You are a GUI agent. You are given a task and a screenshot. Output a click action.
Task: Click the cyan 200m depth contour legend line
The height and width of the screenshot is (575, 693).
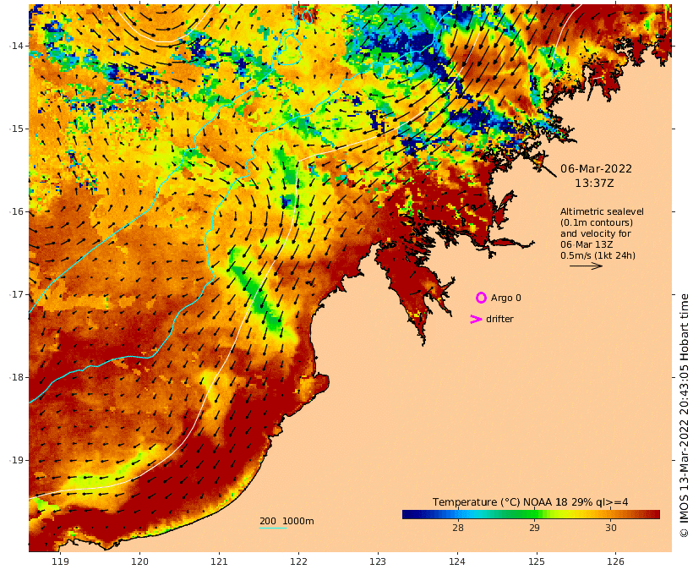coord(273,528)
